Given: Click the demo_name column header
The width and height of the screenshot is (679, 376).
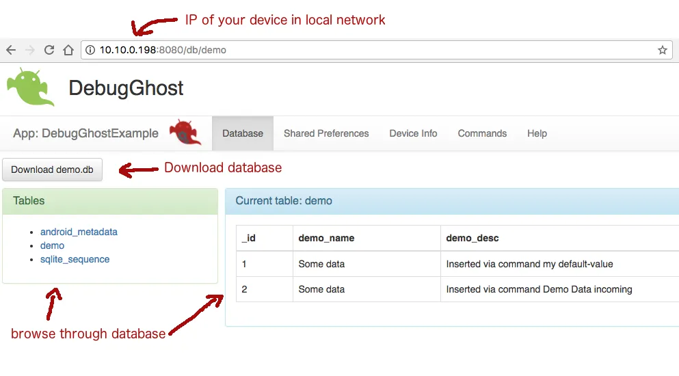Looking at the screenshot, I should (x=367, y=238).
